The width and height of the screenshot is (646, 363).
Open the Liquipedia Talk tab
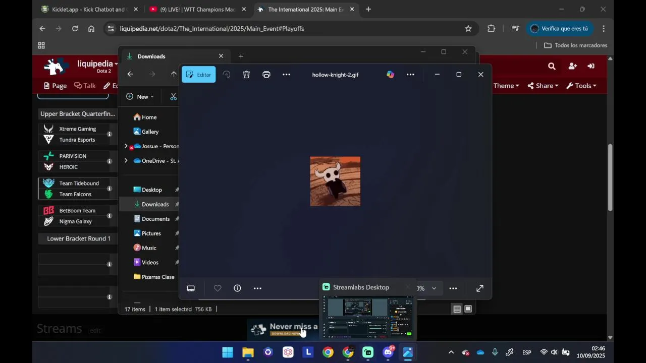pos(85,86)
